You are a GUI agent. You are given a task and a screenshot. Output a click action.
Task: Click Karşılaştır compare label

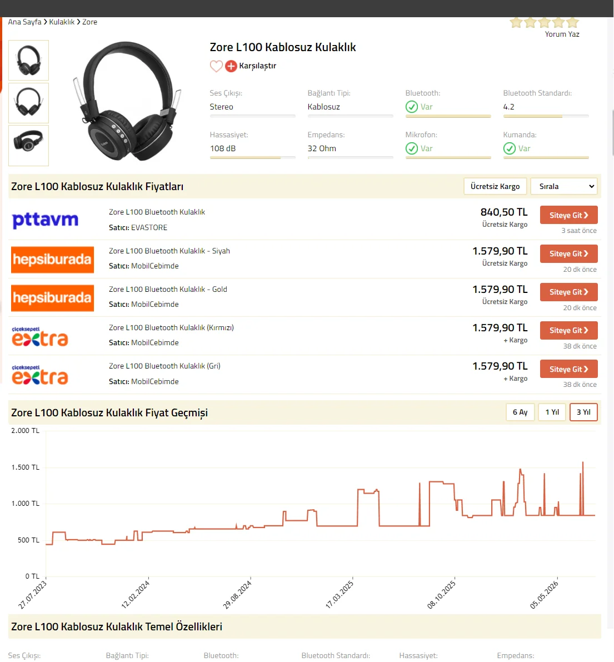tap(257, 66)
